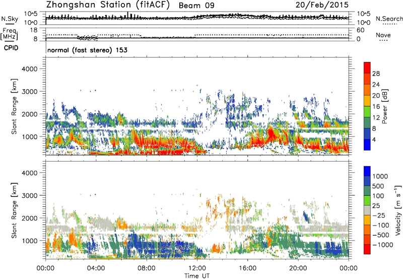Viewport: 403px width, 279px height.
Task: Click the left 10^5 noise axis tick
Action: click(31, 14)
